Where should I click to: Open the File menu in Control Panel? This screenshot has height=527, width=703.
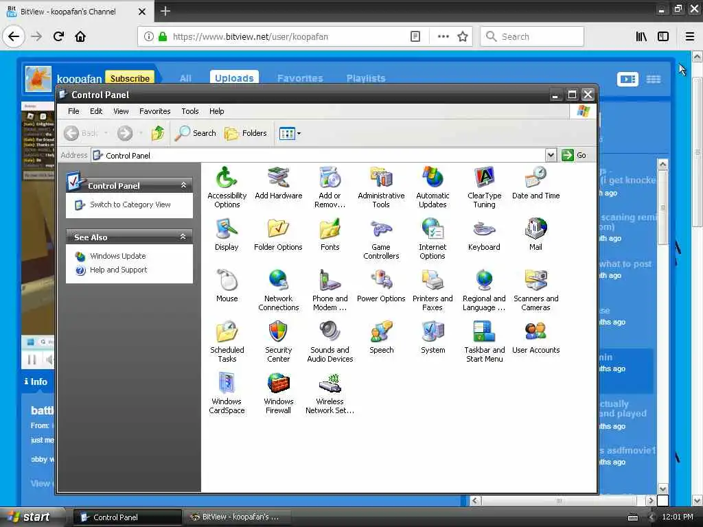coord(73,111)
